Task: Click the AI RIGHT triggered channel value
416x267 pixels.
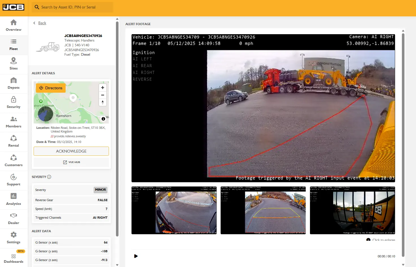Action: [x=100, y=218]
